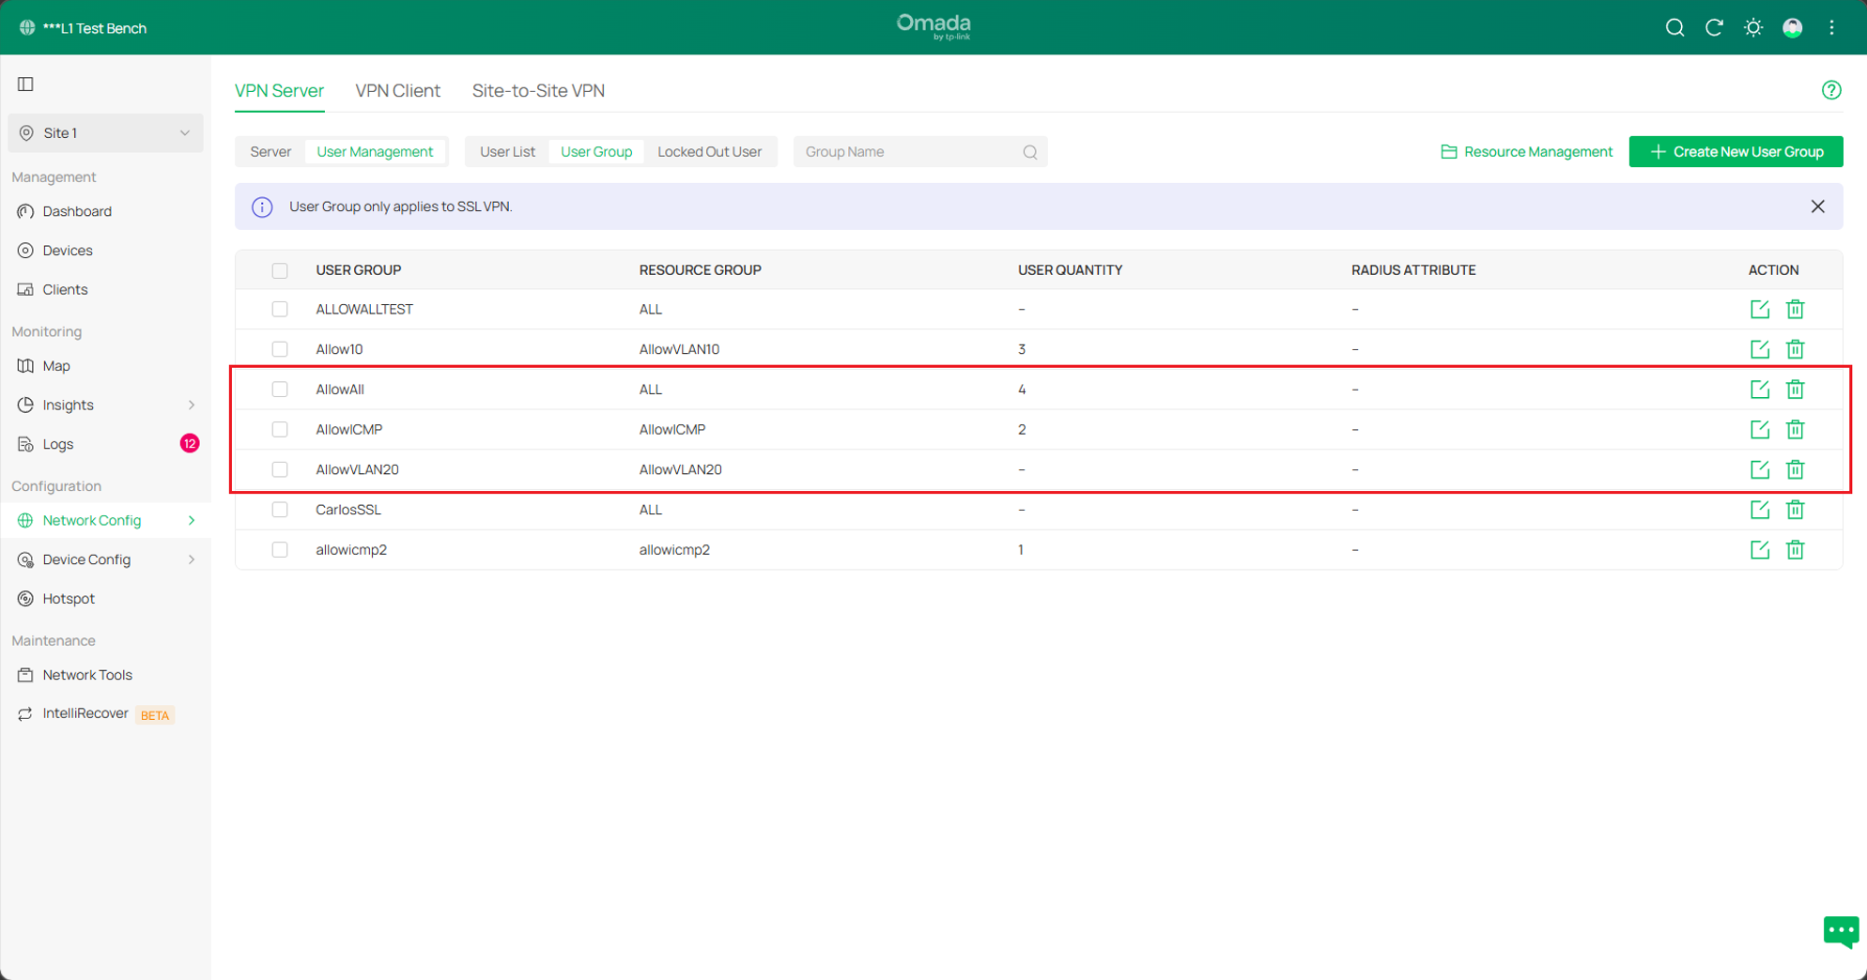Open IntelliRecover in sidebar
1867x980 pixels.
pos(85,713)
